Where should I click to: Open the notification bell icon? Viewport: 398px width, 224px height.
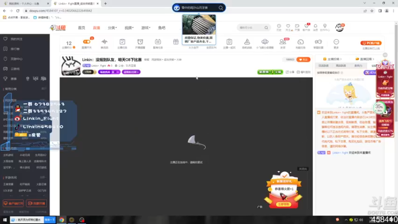pyautogui.click(x=315, y=26)
